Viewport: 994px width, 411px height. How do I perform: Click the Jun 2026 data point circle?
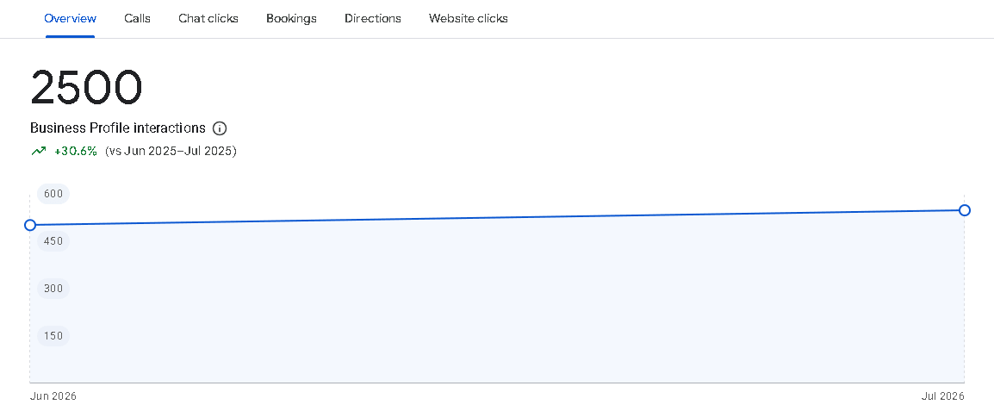click(30, 225)
